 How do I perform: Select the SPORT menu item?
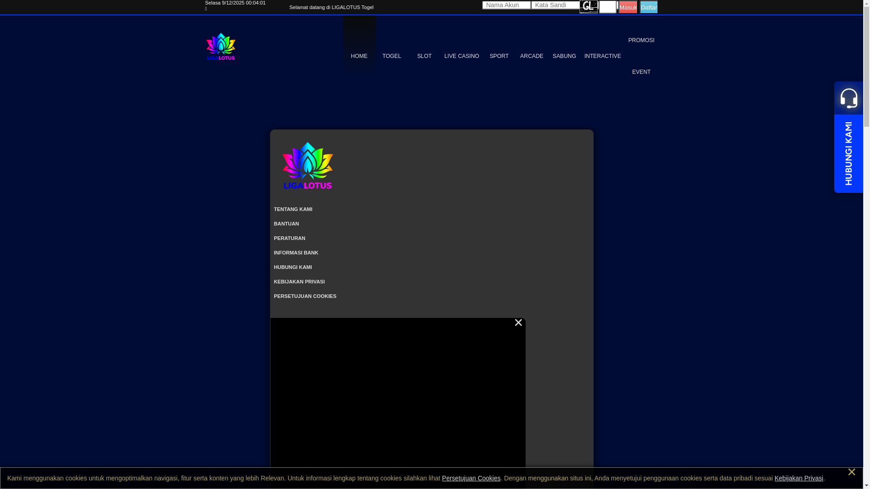(x=499, y=56)
